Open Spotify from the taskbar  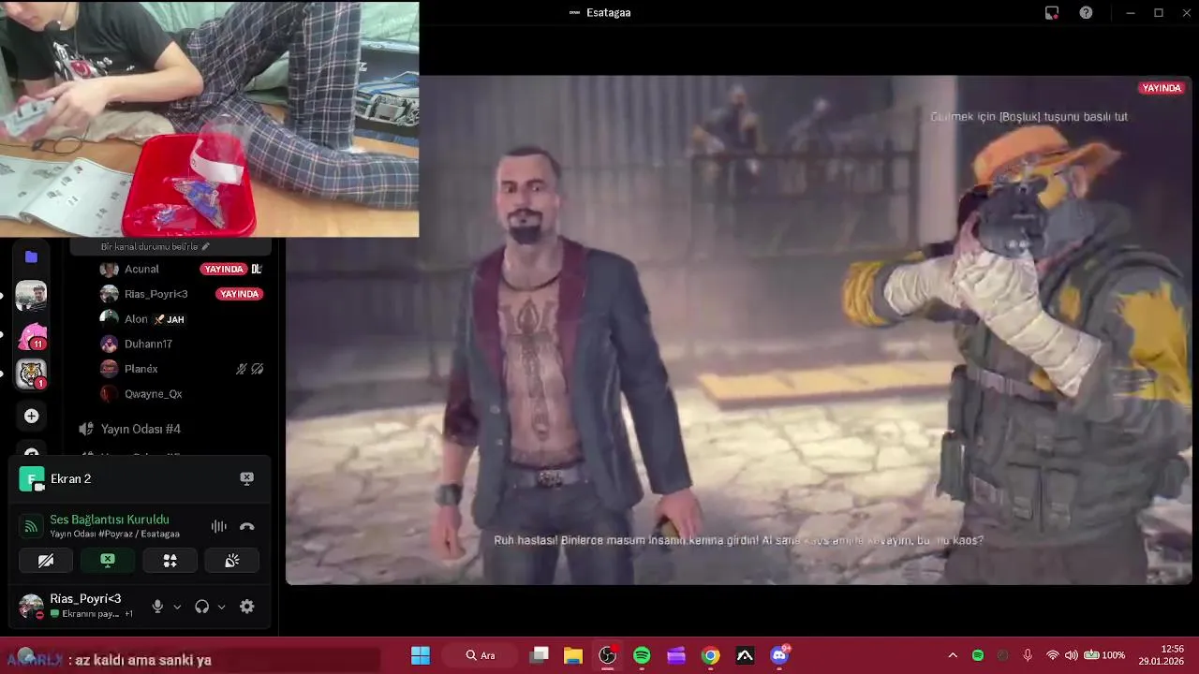(642, 655)
